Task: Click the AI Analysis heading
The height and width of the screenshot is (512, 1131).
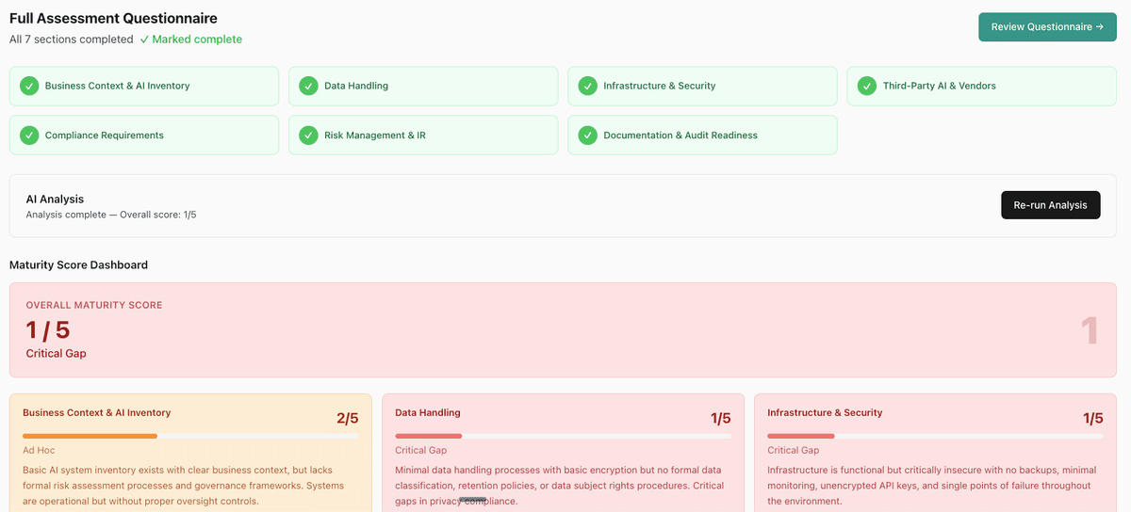Action: 55,200
